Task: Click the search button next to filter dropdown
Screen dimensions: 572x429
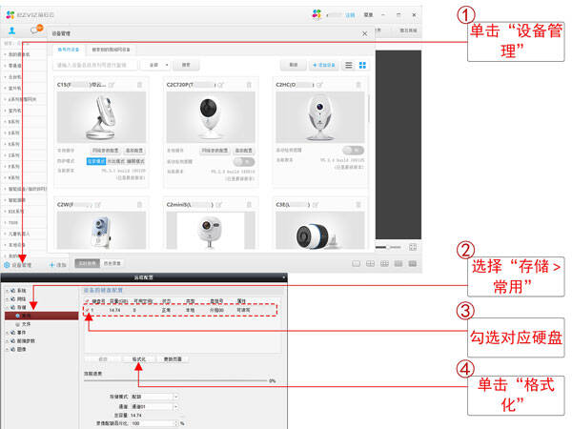Action: point(186,65)
